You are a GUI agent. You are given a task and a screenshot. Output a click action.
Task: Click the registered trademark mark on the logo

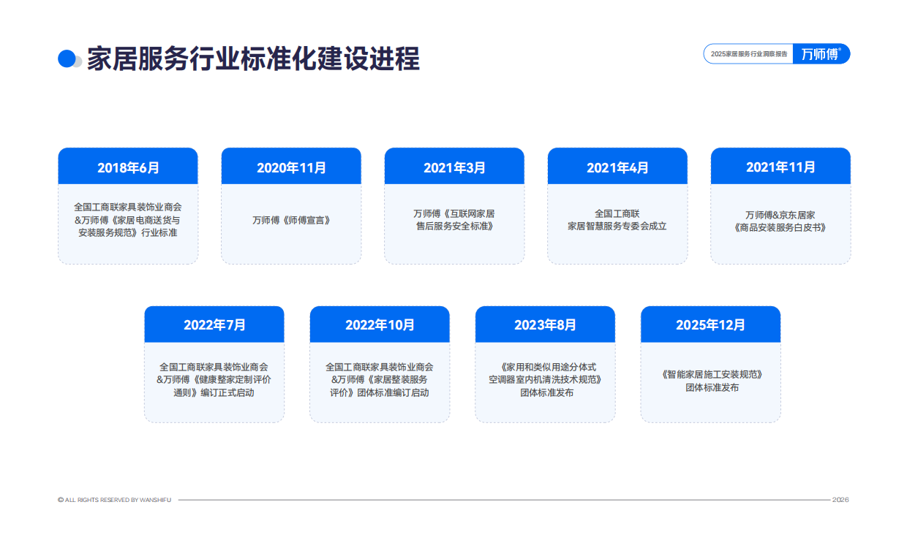[839, 50]
